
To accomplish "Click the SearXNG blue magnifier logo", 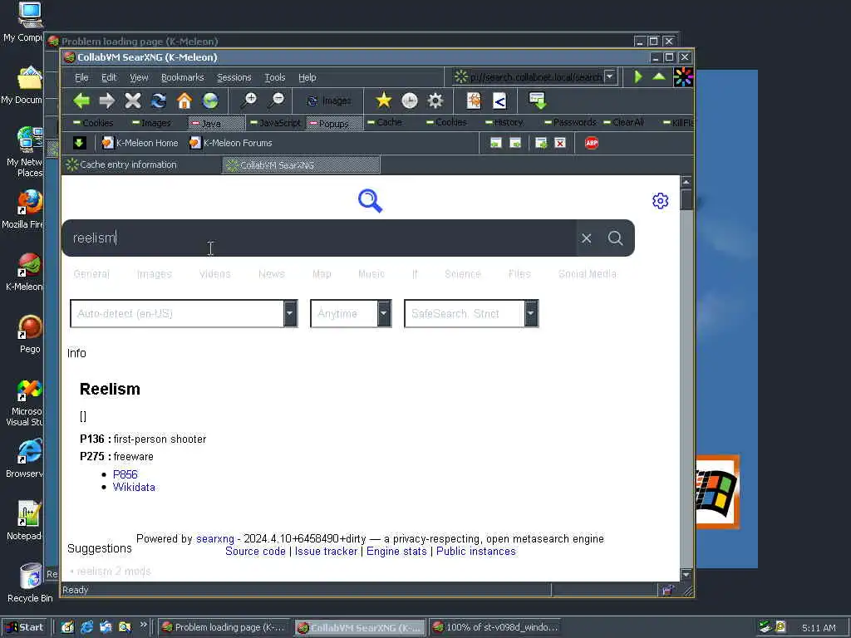I will pyautogui.click(x=370, y=201).
